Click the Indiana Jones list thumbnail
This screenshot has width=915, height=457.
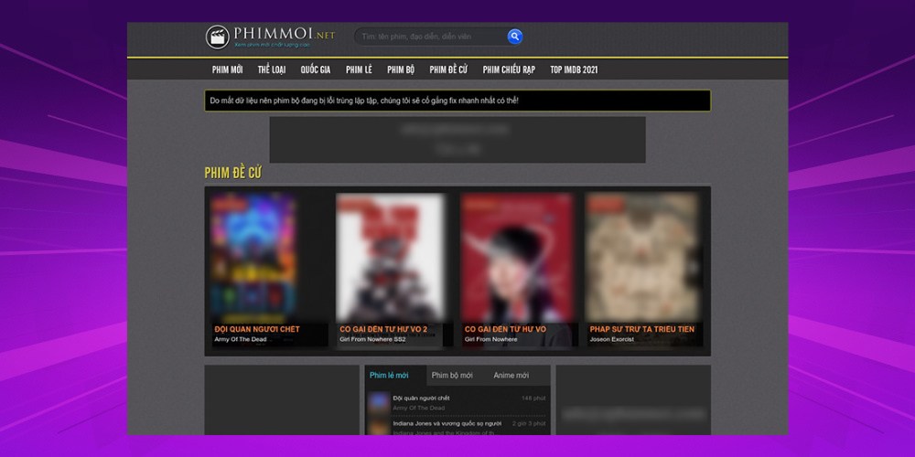point(379,427)
